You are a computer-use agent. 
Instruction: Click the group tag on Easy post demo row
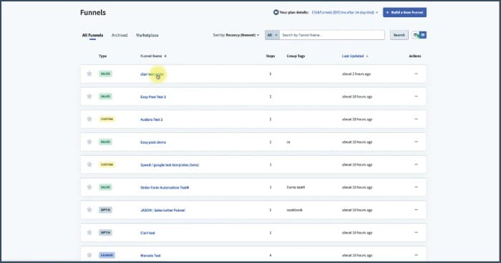coord(288,142)
